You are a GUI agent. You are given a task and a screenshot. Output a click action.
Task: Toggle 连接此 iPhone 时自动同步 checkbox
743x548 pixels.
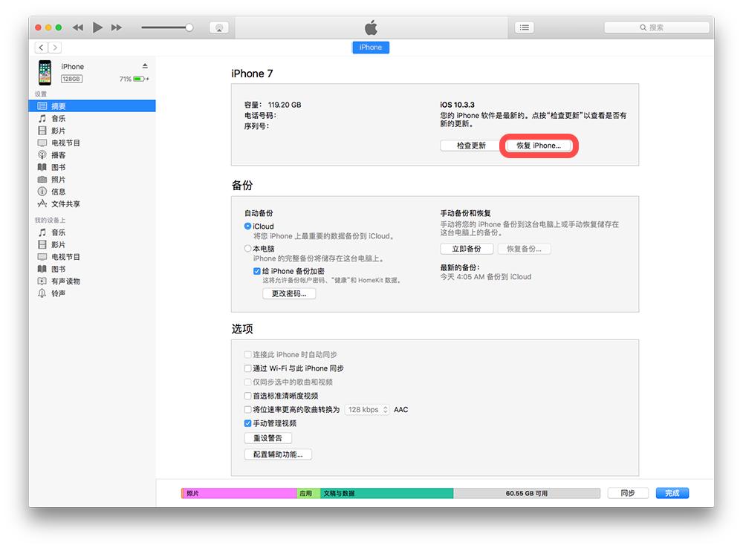click(x=247, y=355)
